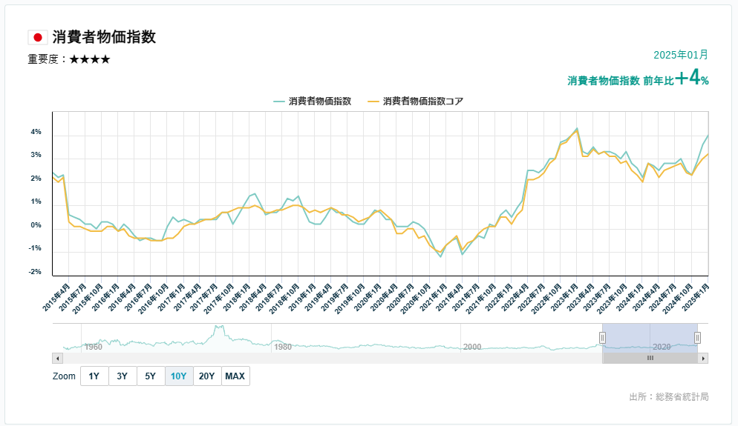Toggle the 消費者物価指数 legend series
Image resolution: width=738 pixels, height=426 pixels.
[x=313, y=101]
